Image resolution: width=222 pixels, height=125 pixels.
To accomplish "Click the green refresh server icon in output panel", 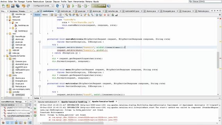I will pos(35,116).
